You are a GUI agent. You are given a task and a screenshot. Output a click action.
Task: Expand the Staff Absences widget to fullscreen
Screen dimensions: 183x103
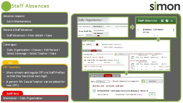point(162,21)
